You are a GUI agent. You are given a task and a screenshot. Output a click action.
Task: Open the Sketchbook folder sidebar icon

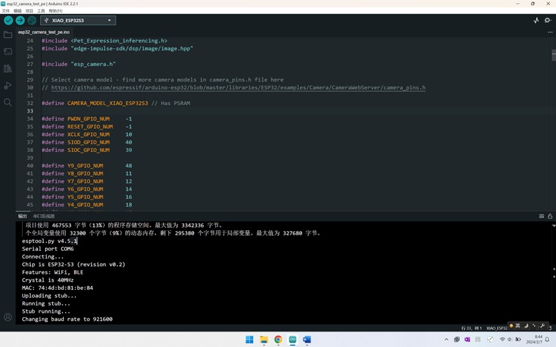pos(8,35)
